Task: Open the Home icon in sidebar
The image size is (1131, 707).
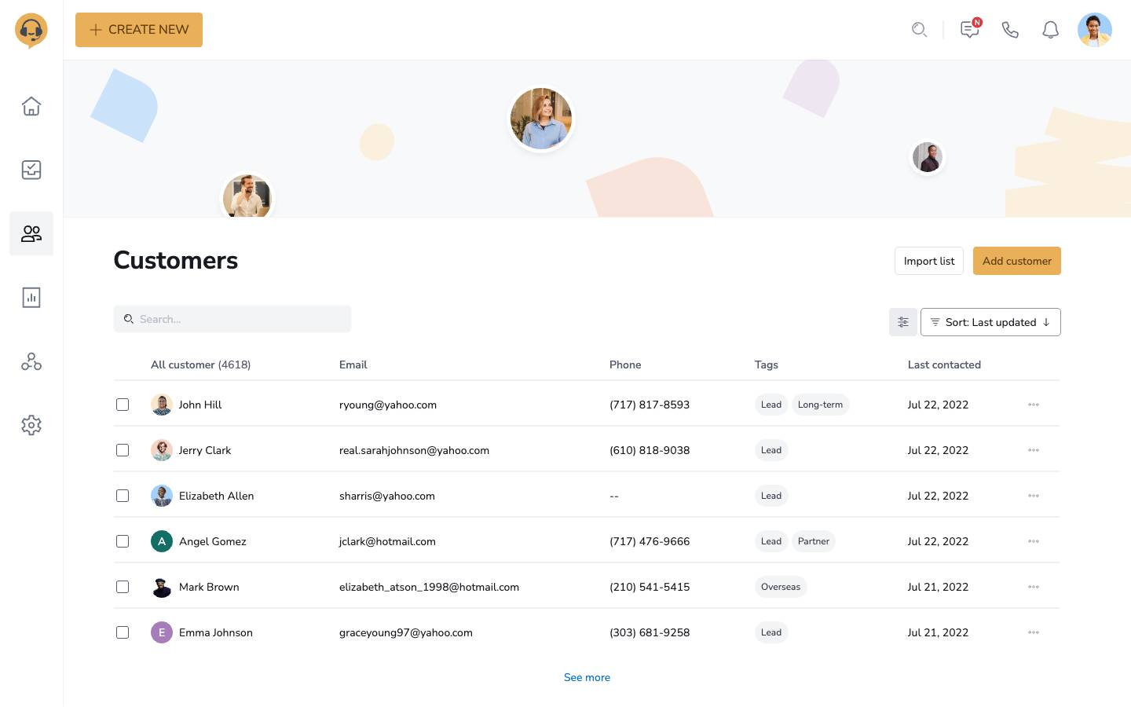Action: 31,106
